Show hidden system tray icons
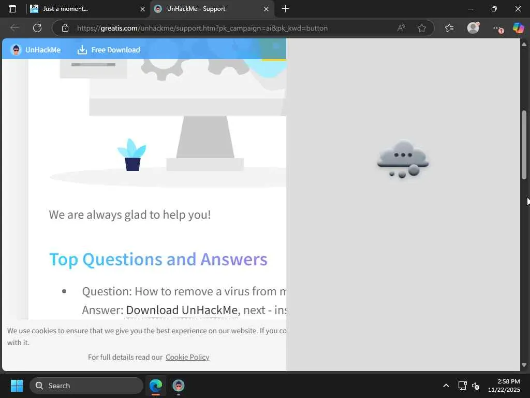This screenshot has width=530, height=398. coord(446,386)
